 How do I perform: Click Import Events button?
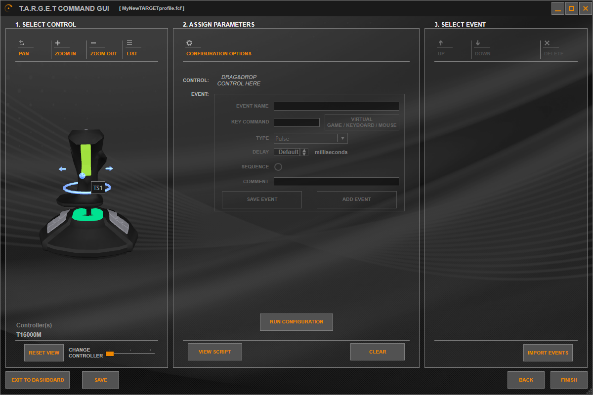(548, 353)
